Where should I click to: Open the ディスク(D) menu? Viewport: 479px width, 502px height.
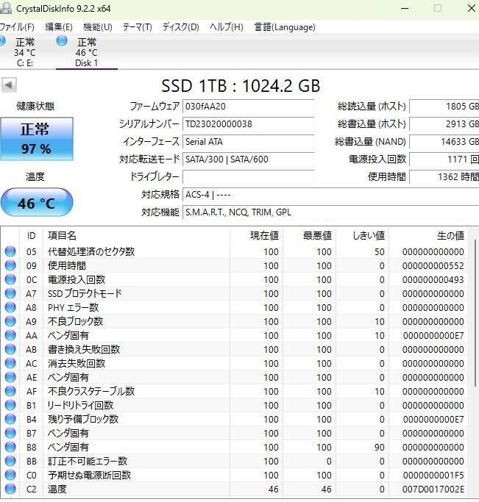coord(181,27)
